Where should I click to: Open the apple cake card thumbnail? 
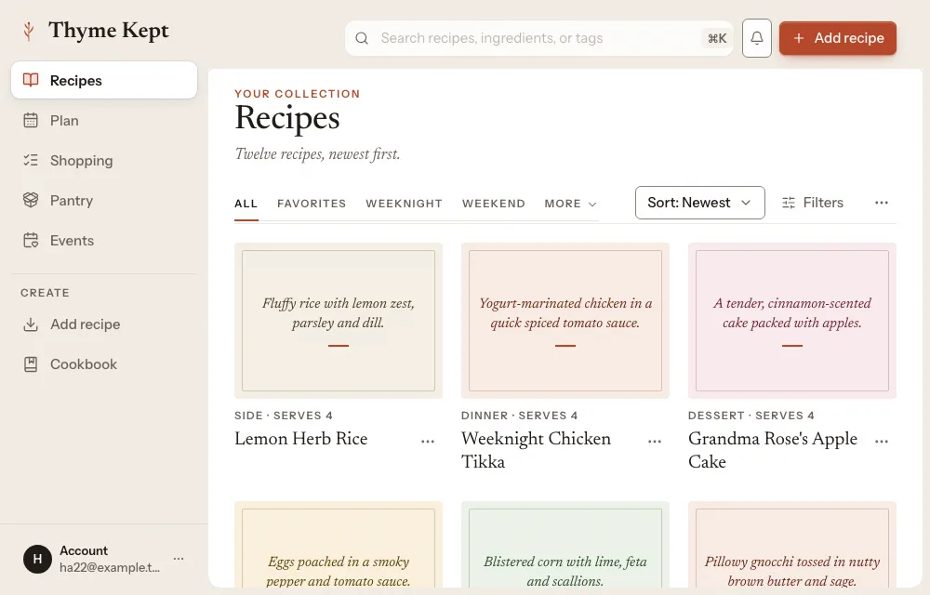(791, 321)
